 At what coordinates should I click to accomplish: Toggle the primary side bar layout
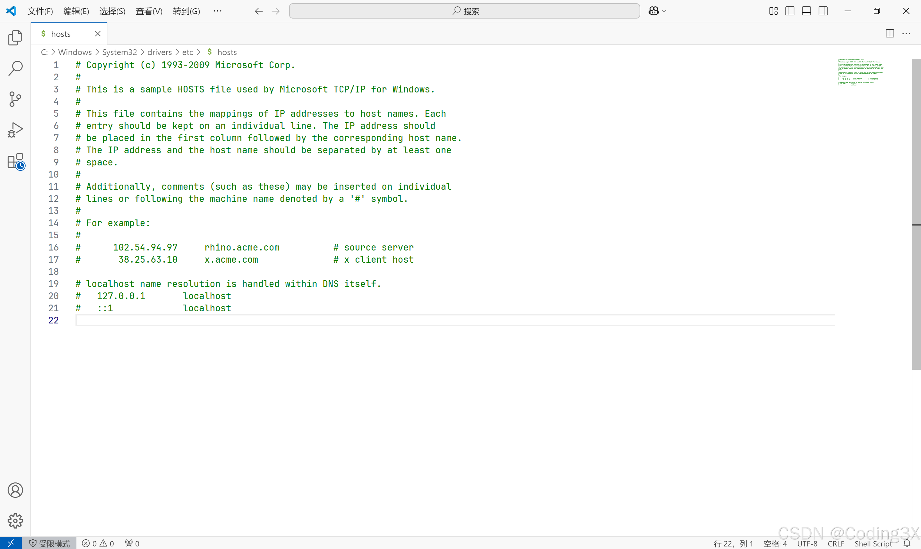pyautogui.click(x=790, y=11)
